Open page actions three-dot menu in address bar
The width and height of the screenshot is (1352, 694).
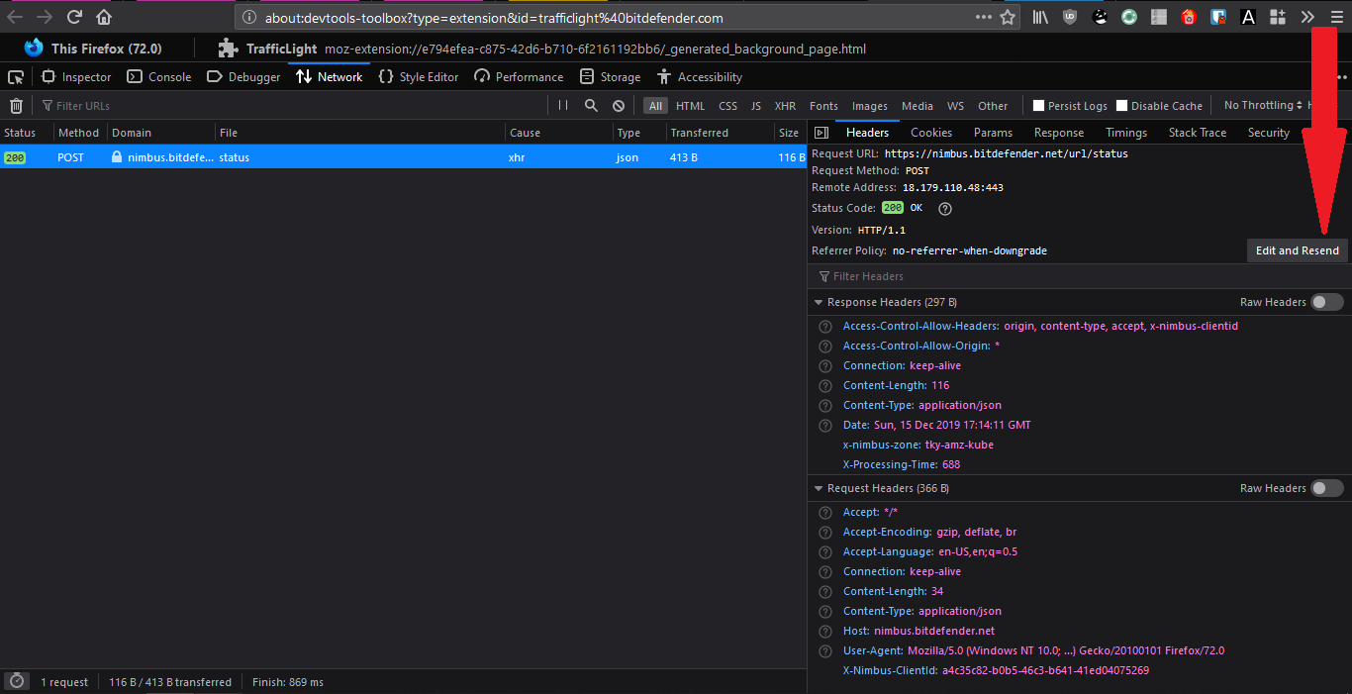(x=983, y=17)
